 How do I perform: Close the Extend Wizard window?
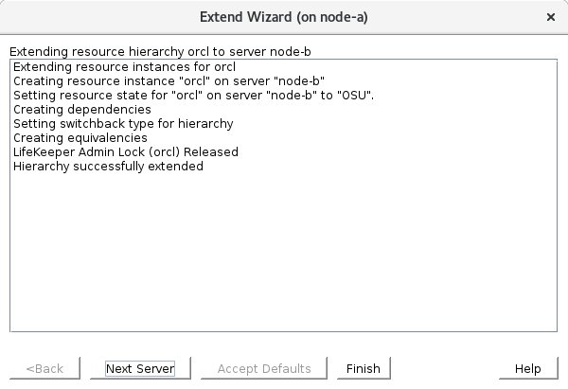click(x=551, y=17)
